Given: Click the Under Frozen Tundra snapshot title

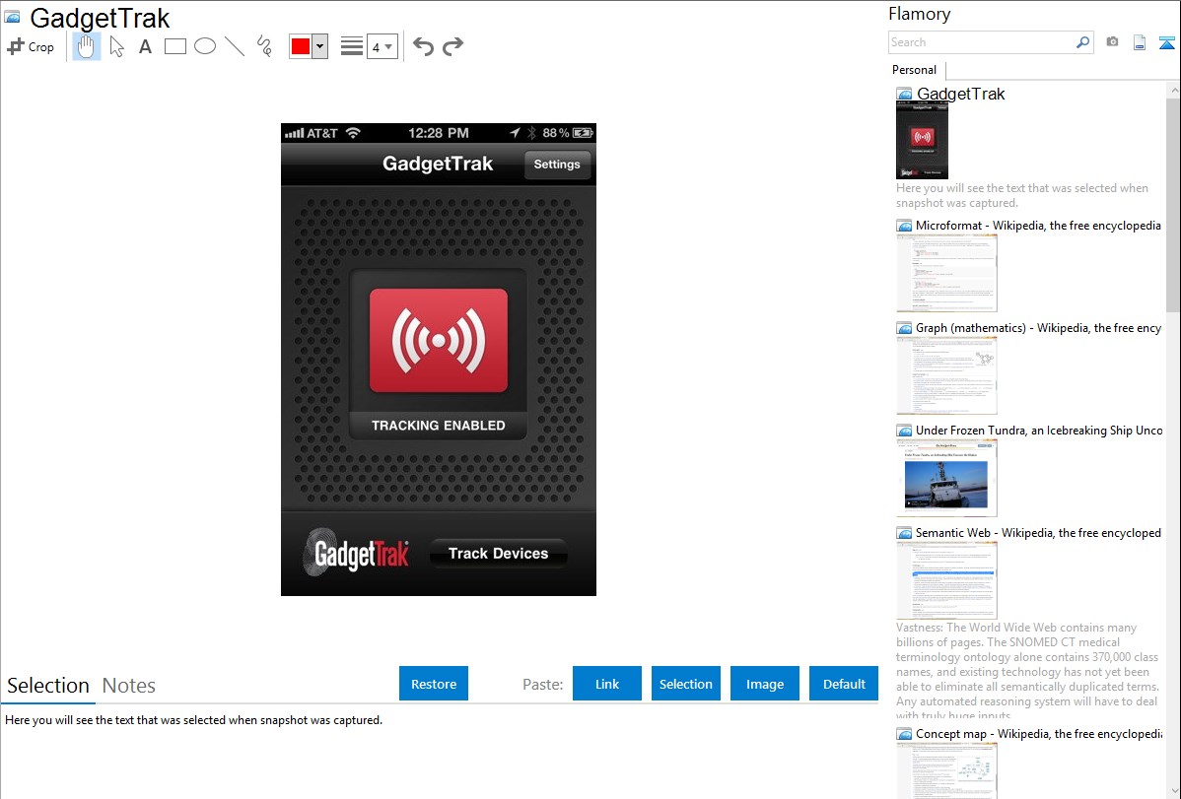Looking at the screenshot, I should click(x=1039, y=431).
